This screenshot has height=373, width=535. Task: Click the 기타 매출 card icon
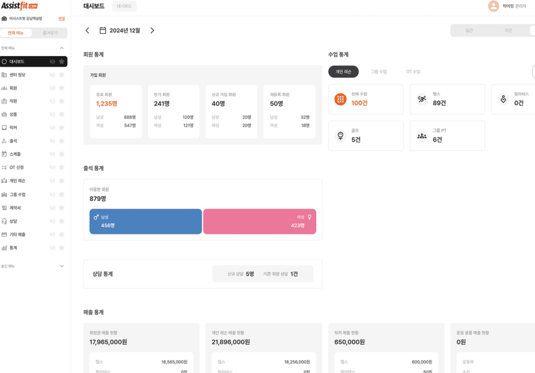coord(4,235)
